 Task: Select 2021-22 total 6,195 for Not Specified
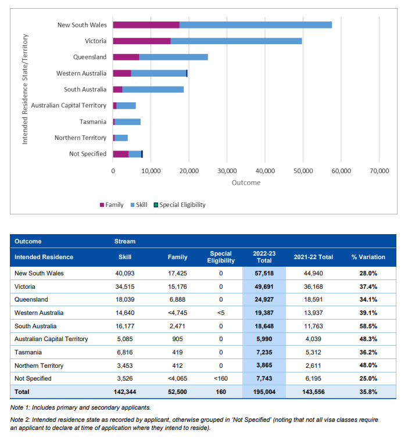313,379
